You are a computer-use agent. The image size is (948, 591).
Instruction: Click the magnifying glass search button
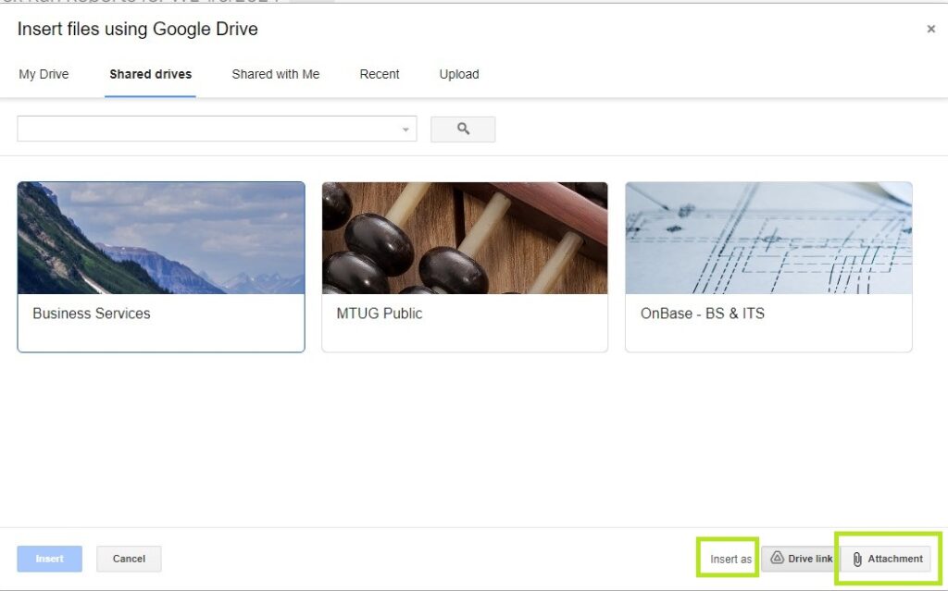463,129
